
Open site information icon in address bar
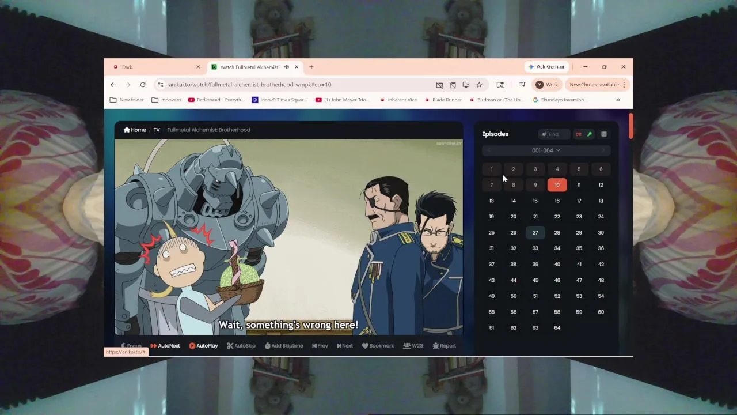[x=161, y=85]
